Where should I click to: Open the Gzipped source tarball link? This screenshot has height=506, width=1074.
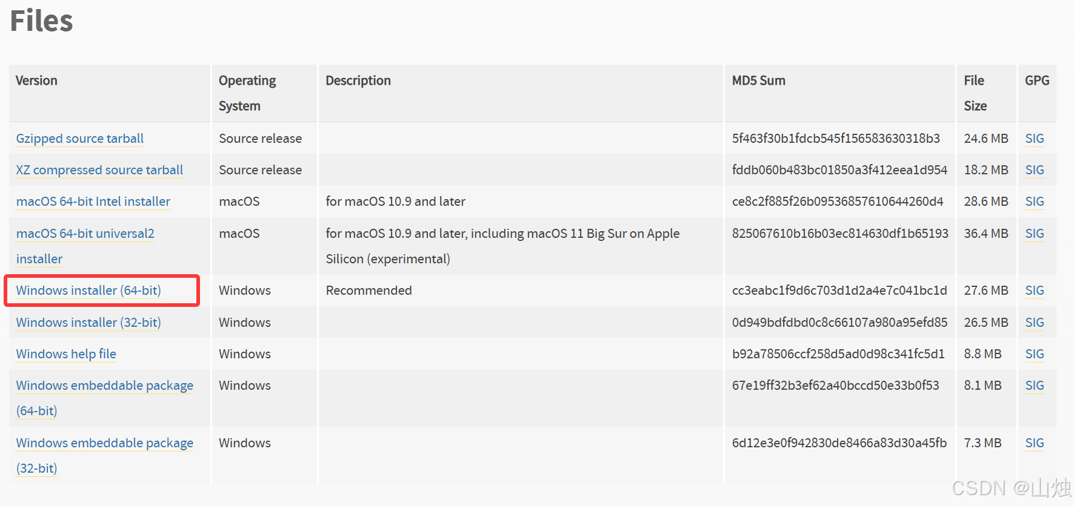pos(79,139)
